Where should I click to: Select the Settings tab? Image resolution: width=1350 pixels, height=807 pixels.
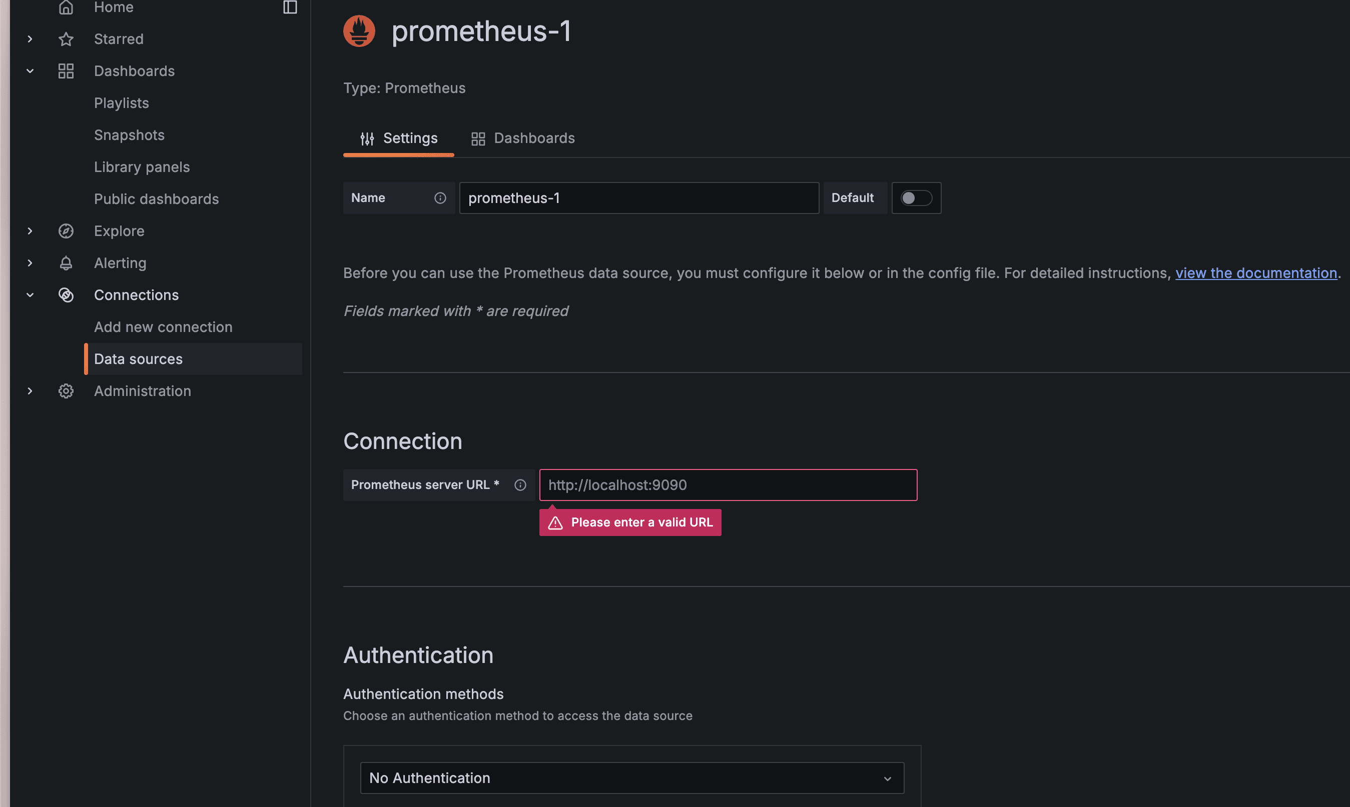click(x=399, y=138)
